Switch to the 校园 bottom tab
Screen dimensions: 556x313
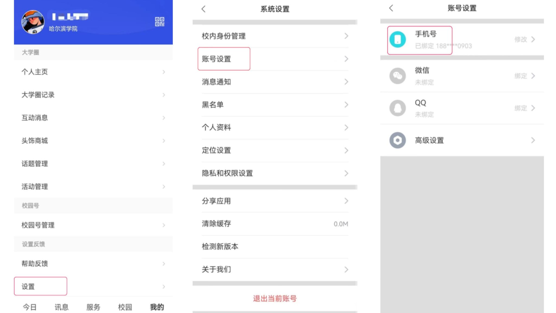(125, 307)
